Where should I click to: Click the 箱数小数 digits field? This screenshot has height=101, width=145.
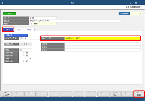click(22, 55)
